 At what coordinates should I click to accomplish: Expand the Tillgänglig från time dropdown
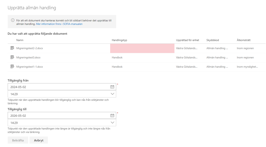(112, 94)
